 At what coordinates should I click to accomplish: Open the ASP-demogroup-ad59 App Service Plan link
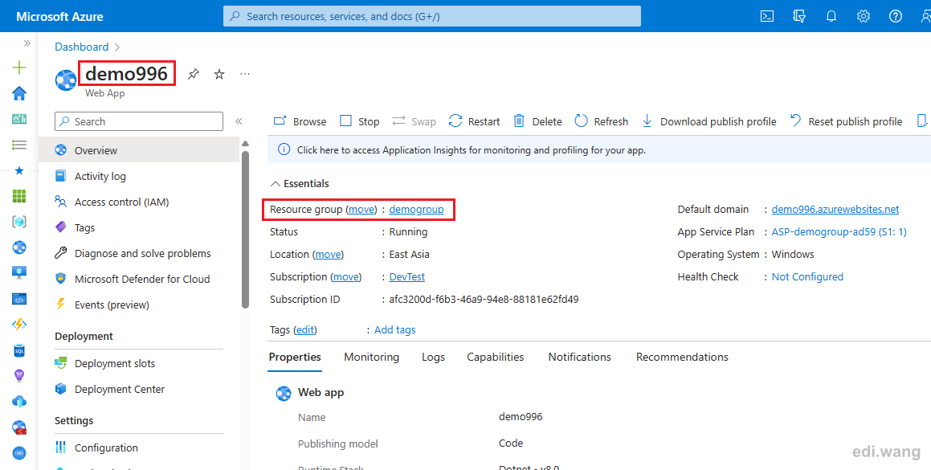[839, 231]
